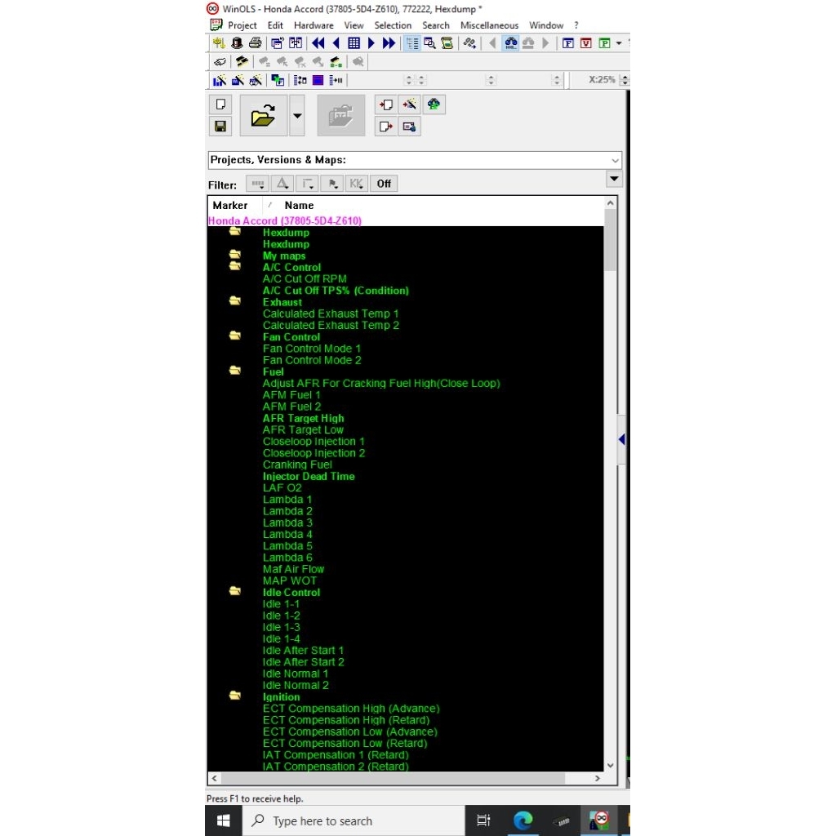Click the printer icon in toolbar
The width and height of the screenshot is (836, 836).
click(x=255, y=43)
